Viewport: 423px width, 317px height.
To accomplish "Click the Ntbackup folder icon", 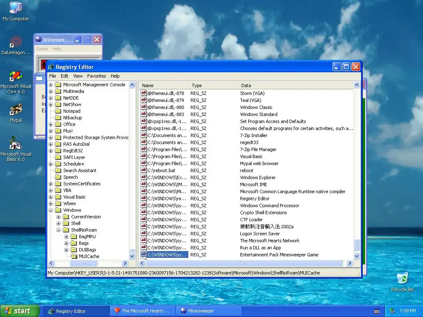I will [58, 118].
